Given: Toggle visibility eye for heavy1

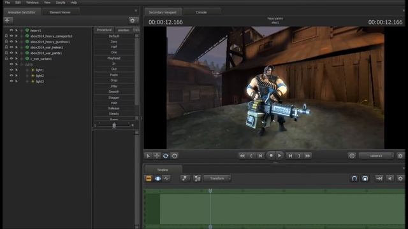Looking at the screenshot, I should [x=11, y=31].
